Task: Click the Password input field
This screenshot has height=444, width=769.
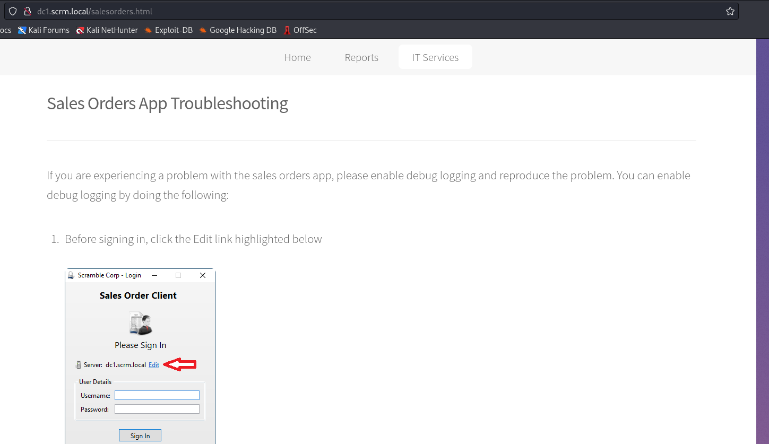Action: click(157, 408)
